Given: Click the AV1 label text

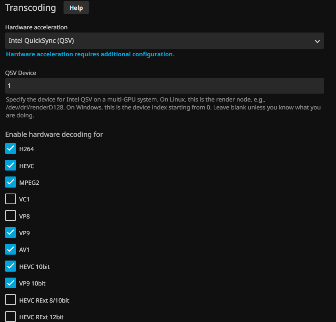Looking at the screenshot, I should coord(24,250).
